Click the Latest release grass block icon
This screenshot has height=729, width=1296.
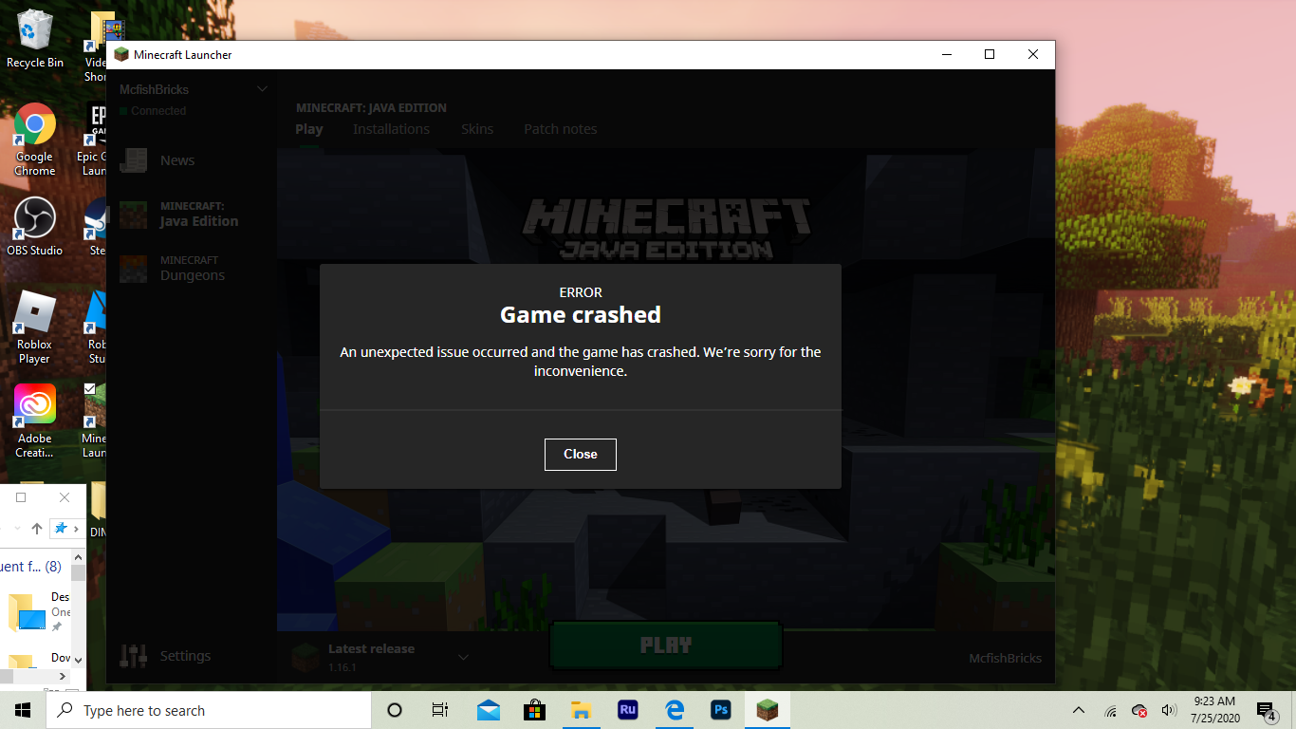[305, 657]
